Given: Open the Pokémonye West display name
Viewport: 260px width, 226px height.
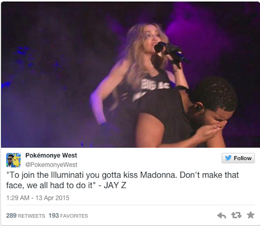Looking at the screenshot, I should [51, 155].
